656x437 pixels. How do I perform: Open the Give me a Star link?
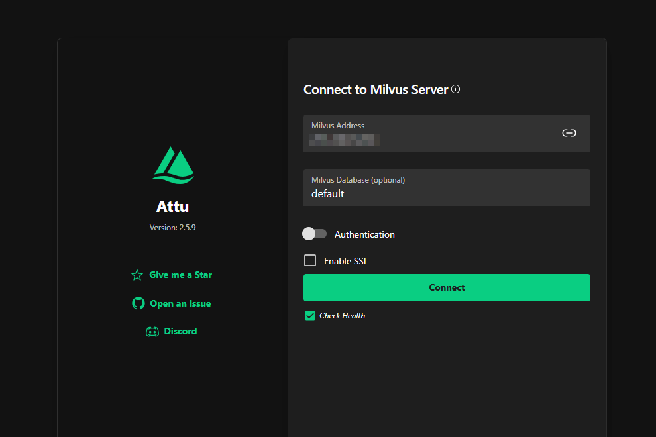(x=180, y=275)
